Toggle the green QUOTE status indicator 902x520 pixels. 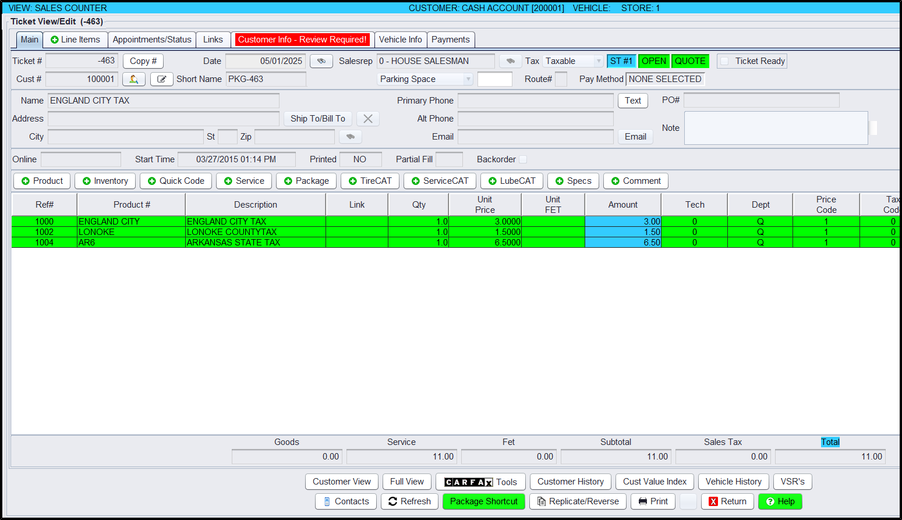[689, 61]
